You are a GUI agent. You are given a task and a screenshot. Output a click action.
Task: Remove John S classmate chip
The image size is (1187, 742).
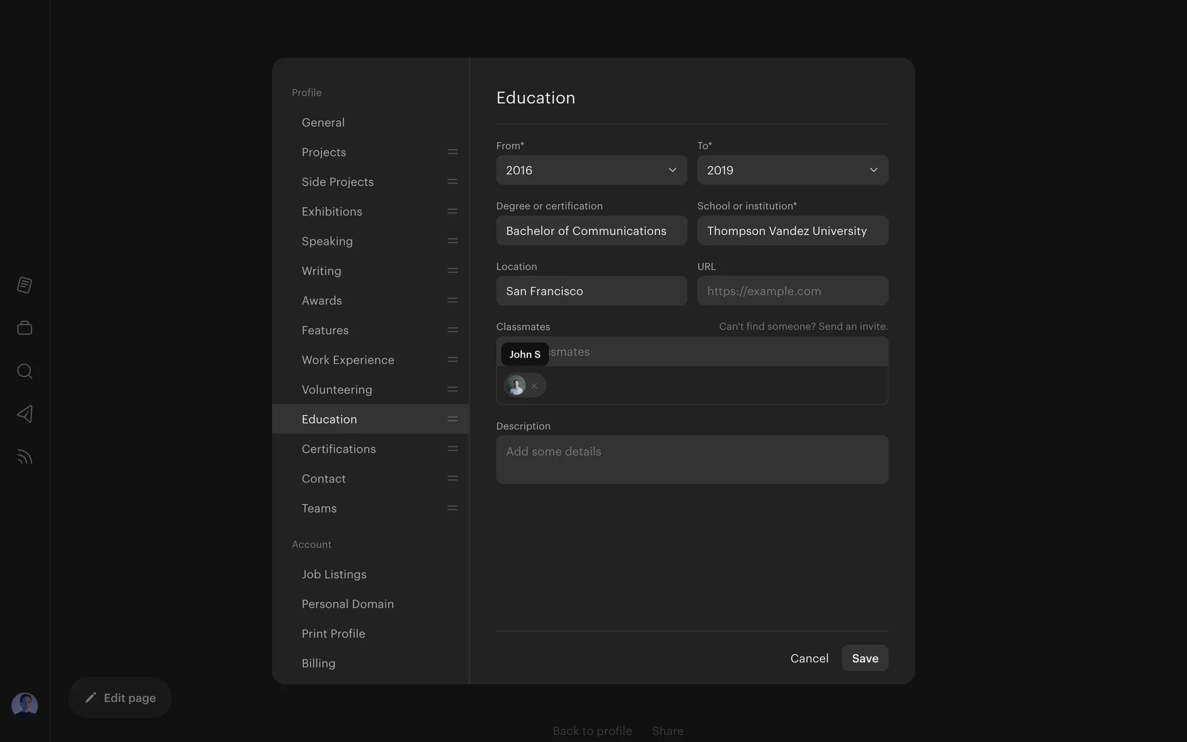(534, 386)
